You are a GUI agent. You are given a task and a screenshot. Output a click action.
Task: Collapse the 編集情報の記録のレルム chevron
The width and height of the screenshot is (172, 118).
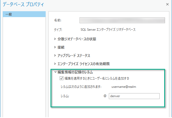(55, 72)
